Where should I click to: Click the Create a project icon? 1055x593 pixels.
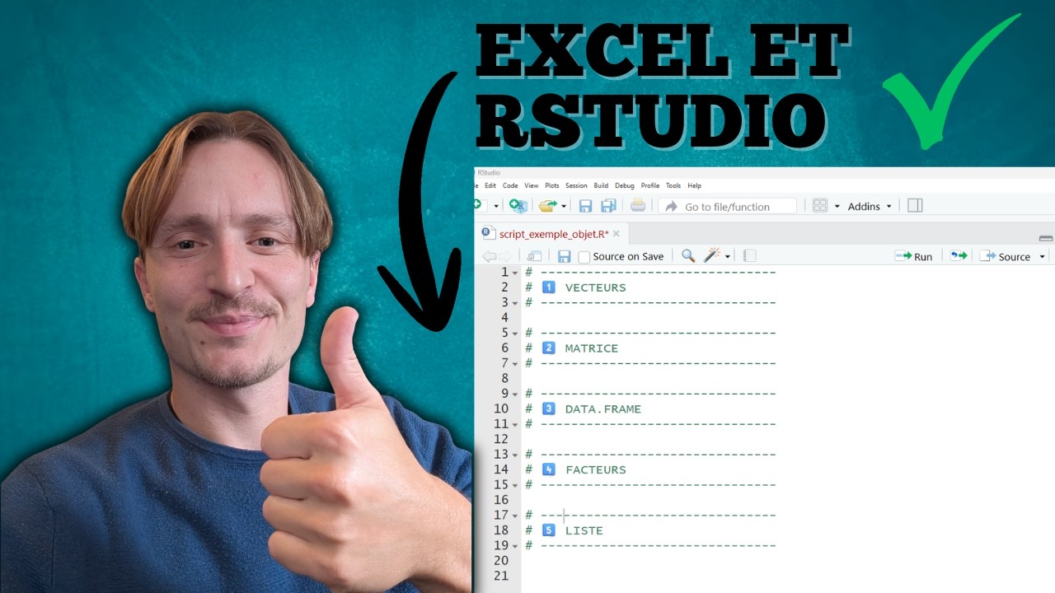click(518, 206)
